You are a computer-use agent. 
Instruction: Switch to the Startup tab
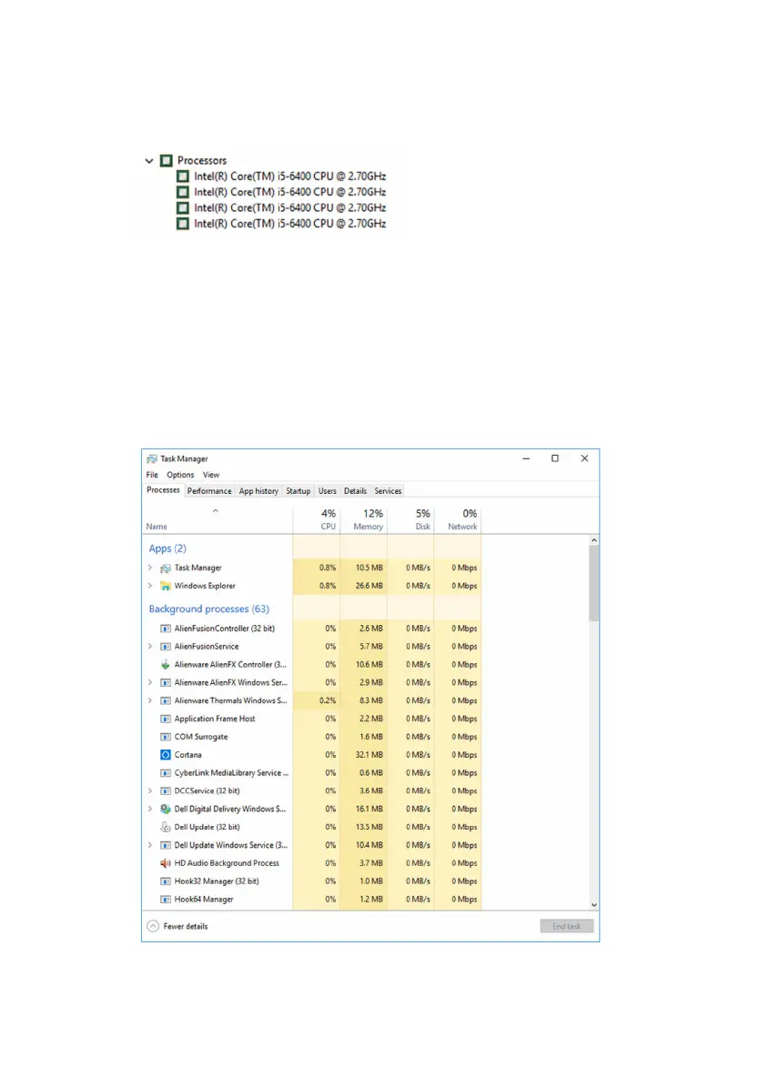point(299,491)
